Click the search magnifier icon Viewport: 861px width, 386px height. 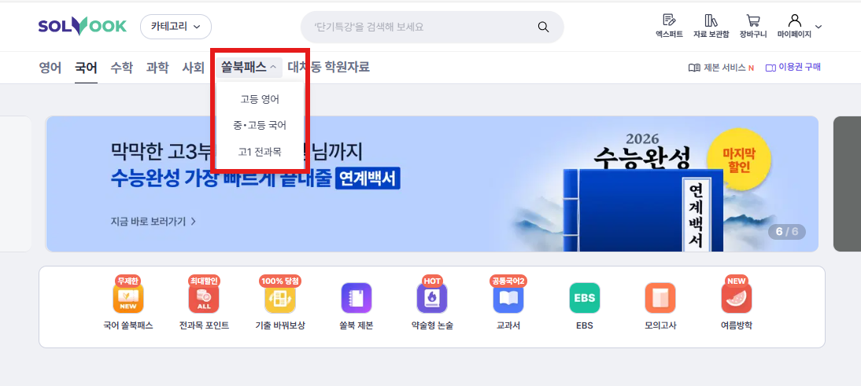(x=543, y=27)
